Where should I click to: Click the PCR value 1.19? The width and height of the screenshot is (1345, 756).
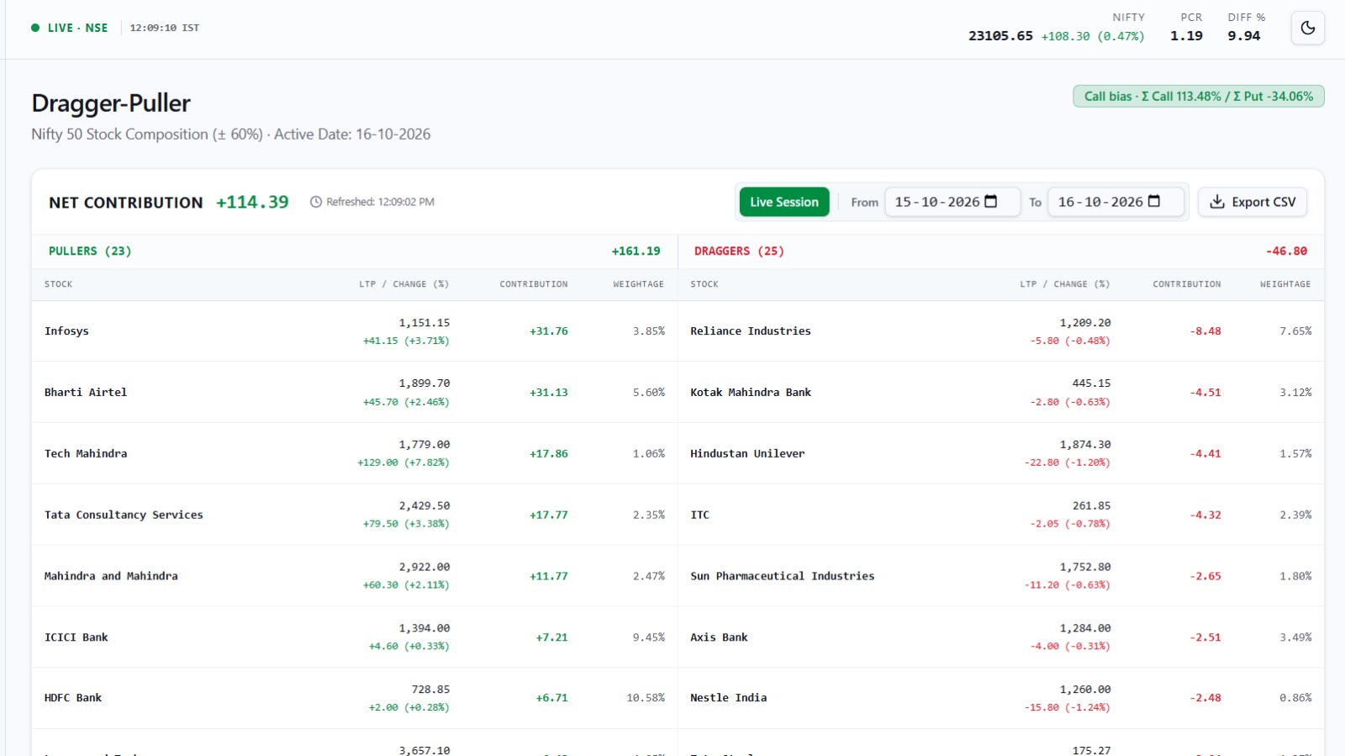click(x=1186, y=36)
